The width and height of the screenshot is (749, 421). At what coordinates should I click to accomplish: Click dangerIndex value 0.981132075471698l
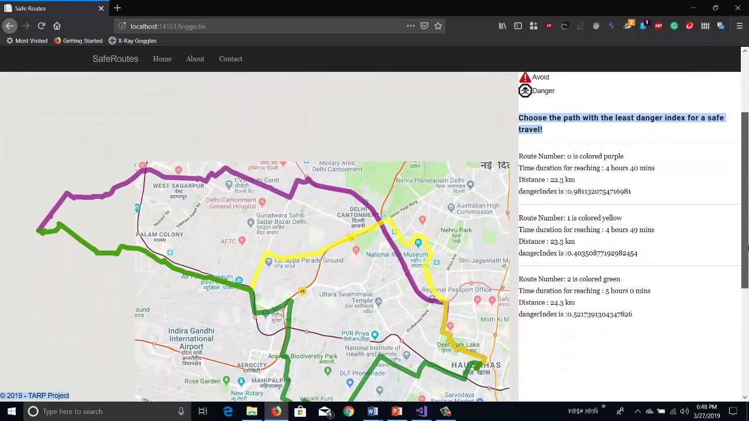pos(598,191)
